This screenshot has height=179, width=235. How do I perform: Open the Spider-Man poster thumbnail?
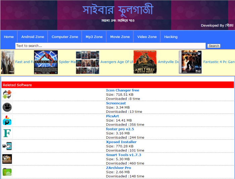pyautogui.click(x=46, y=62)
